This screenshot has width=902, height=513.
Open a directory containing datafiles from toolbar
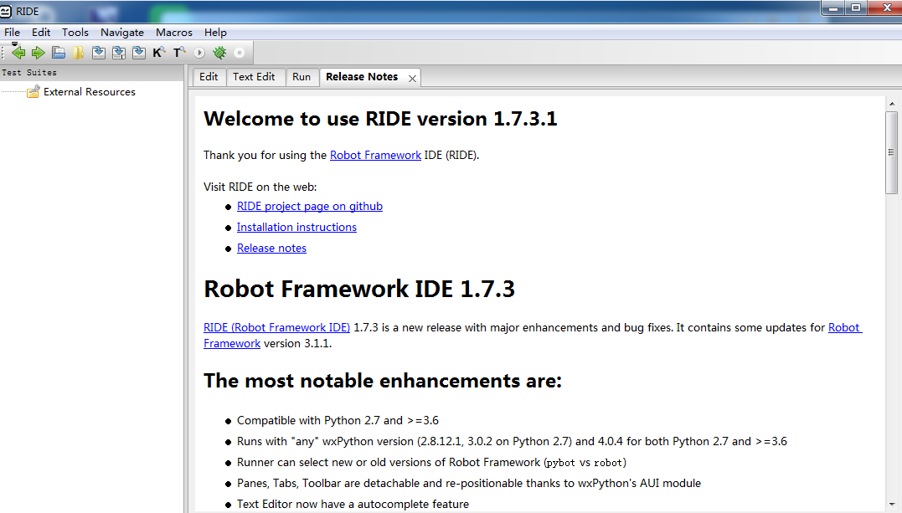[78, 52]
